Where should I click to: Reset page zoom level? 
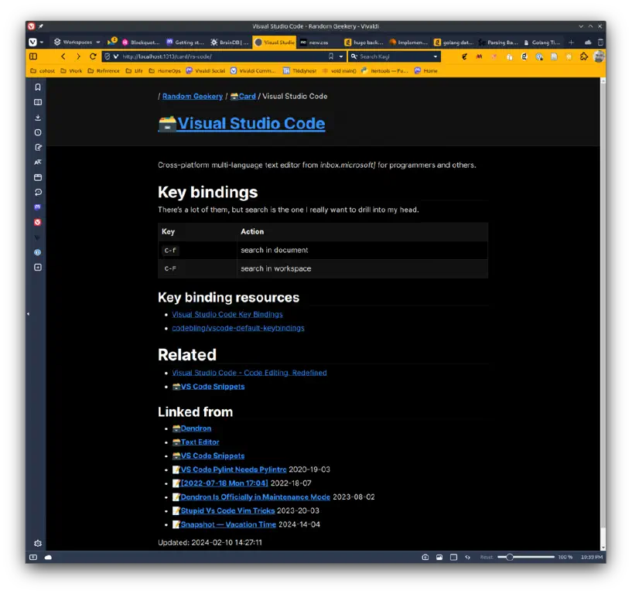click(486, 557)
